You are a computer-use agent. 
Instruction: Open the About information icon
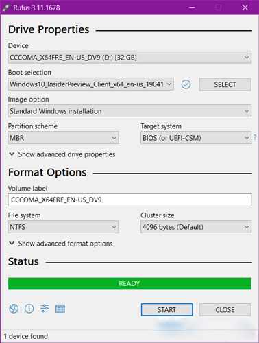coord(29,309)
